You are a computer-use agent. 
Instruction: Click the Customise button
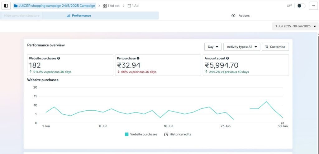coord(275,47)
